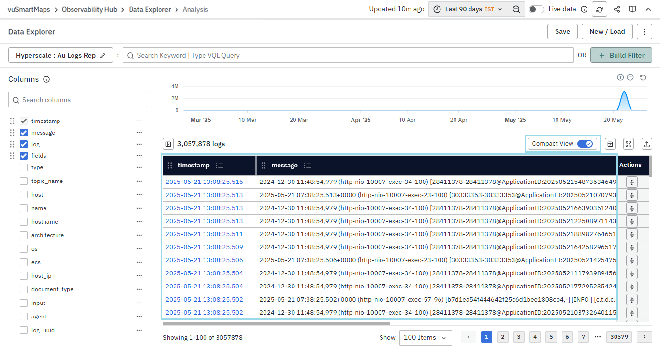Click the Build Filter button
Screen dimensions: 660x348
point(621,55)
